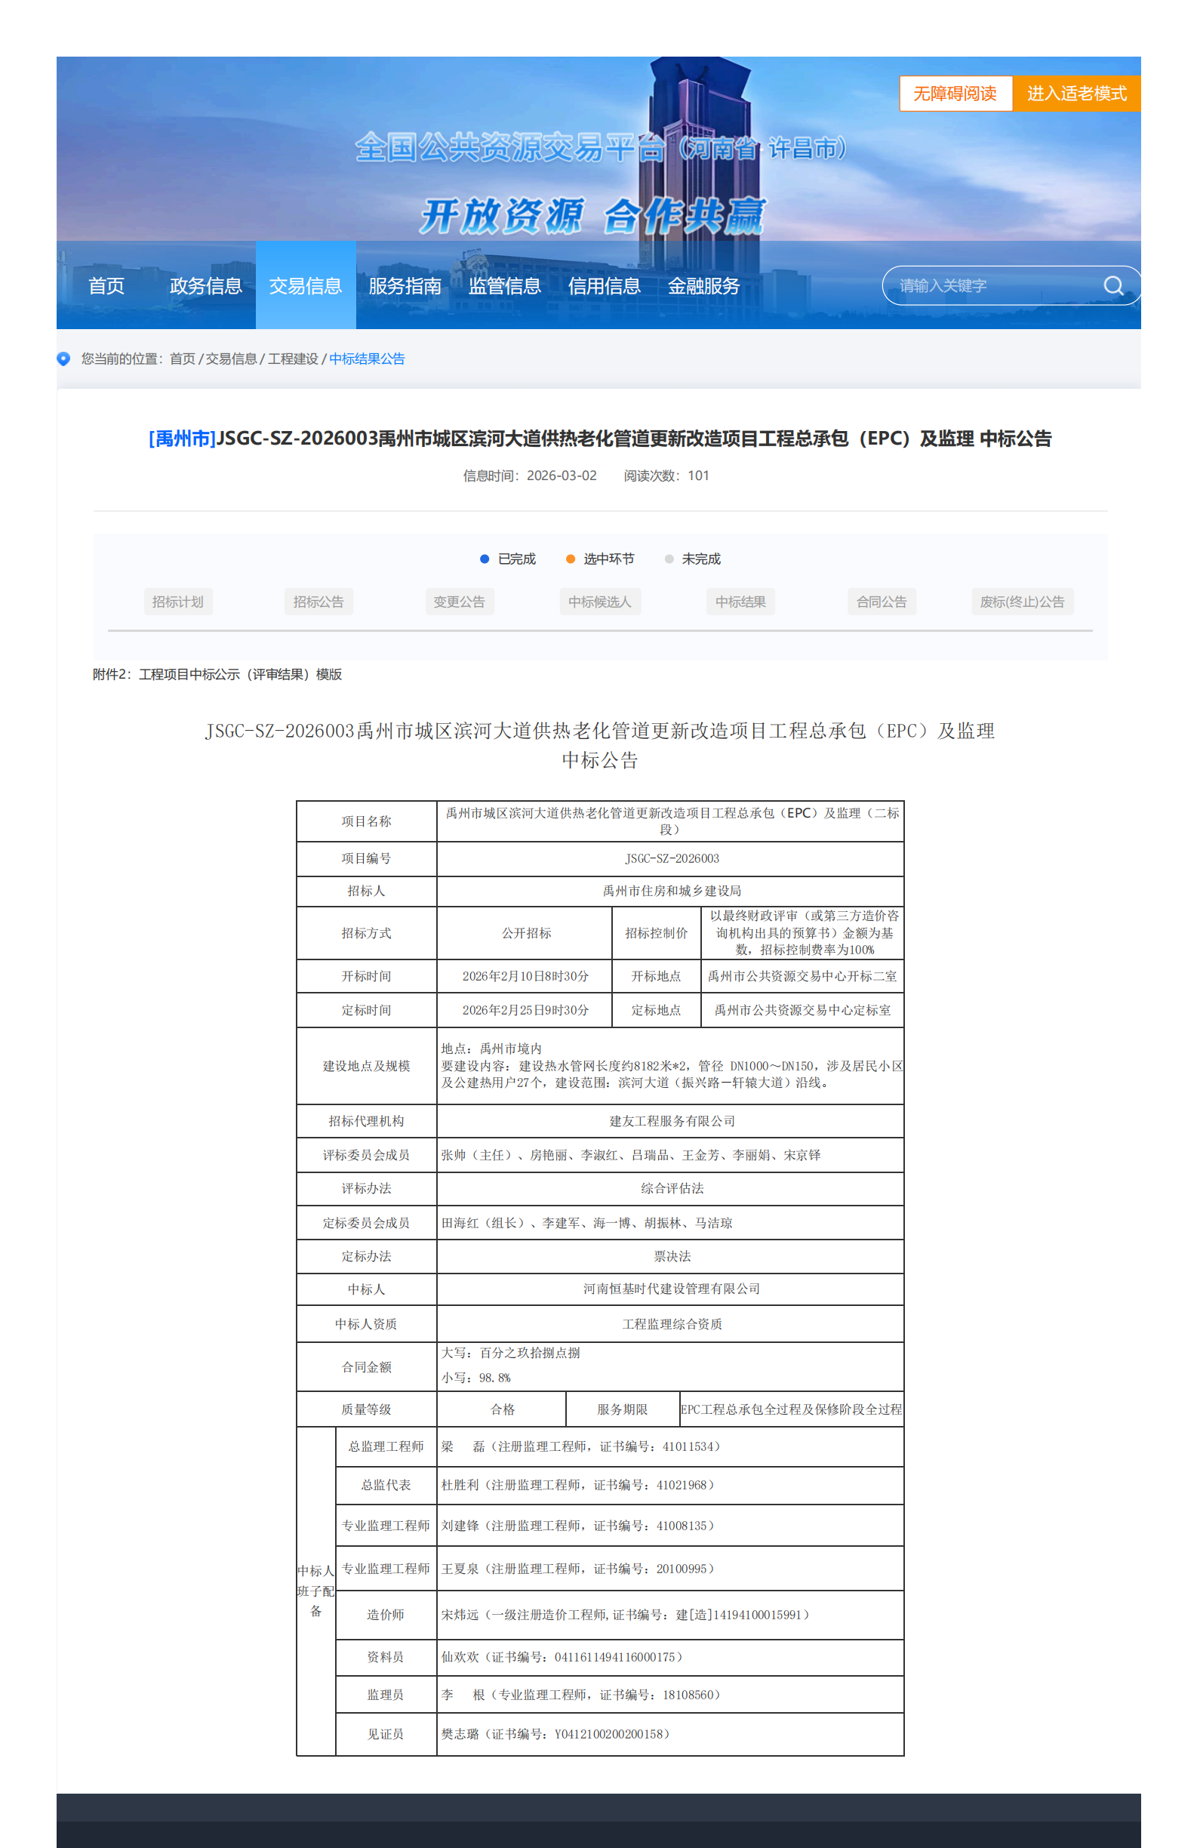Image resolution: width=1197 pixels, height=1848 pixels.
Task: Follow the 中标结果公告 breadcrumb link
Action: 366,359
